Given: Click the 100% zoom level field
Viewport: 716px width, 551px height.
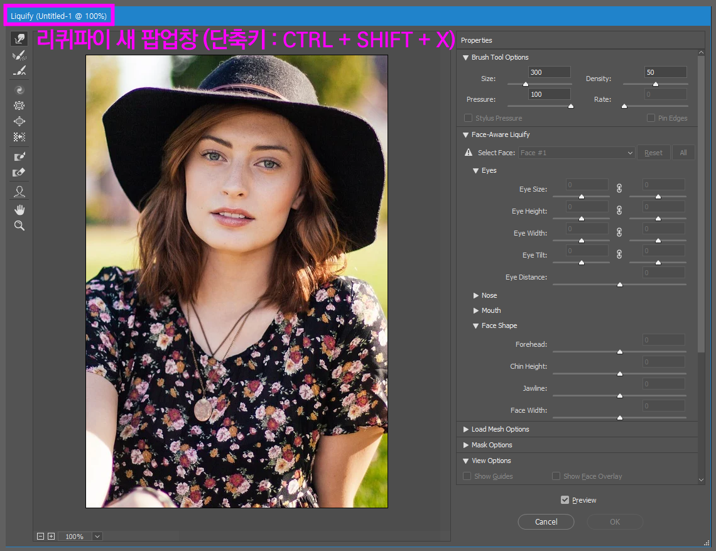Looking at the screenshot, I should pos(75,537).
